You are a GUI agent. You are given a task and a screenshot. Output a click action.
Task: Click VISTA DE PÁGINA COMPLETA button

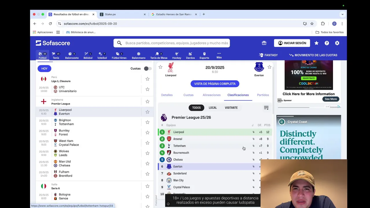coord(215,84)
